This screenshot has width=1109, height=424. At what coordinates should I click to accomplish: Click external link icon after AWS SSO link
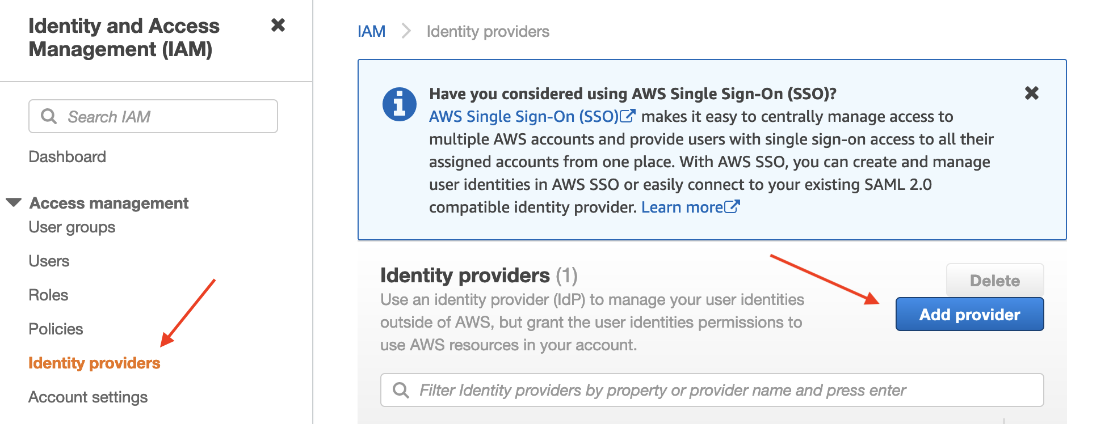(x=627, y=116)
